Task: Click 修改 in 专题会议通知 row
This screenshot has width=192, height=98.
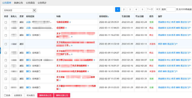Action: [x=173, y=22]
